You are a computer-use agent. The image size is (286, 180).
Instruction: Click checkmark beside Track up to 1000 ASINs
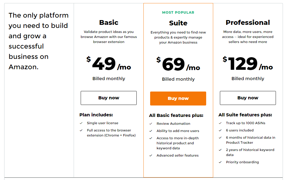220,123
